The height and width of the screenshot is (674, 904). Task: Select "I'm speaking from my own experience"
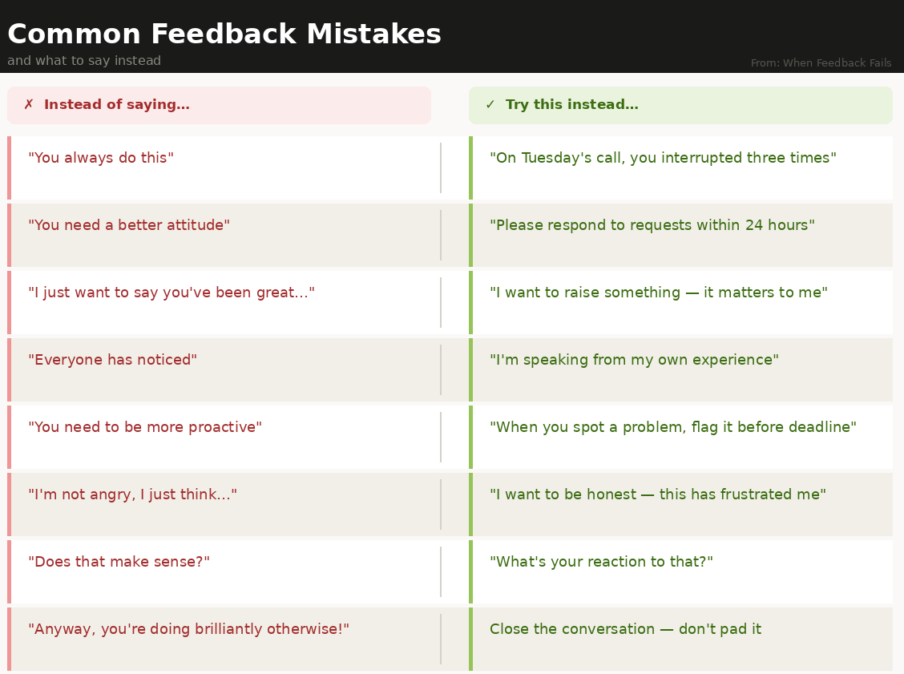tap(634, 360)
